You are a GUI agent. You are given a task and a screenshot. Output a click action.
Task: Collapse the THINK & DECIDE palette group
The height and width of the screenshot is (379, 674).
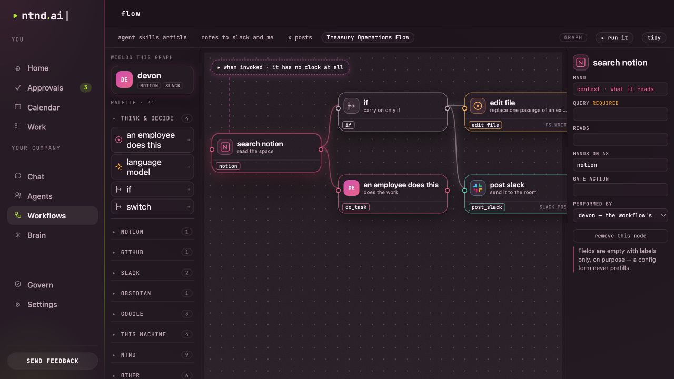[x=152, y=118]
